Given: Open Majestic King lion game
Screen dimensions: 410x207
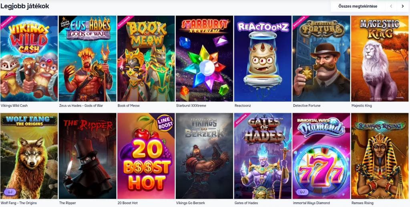Looking at the screenshot, I should point(380,58).
